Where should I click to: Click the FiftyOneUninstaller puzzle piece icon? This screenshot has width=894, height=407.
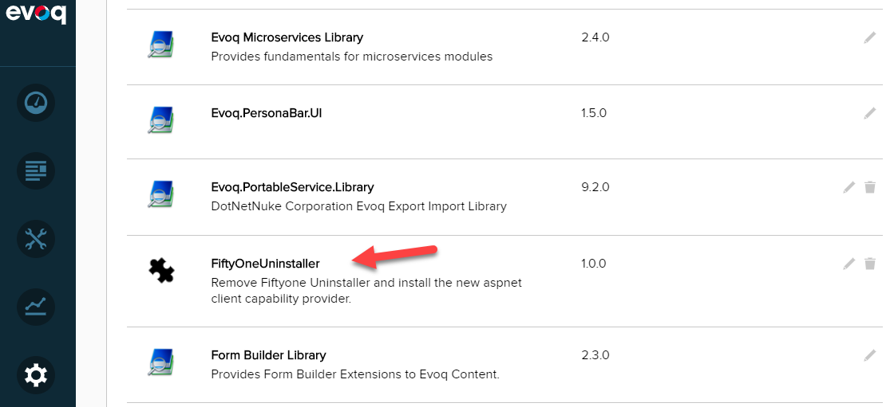(x=161, y=271)
